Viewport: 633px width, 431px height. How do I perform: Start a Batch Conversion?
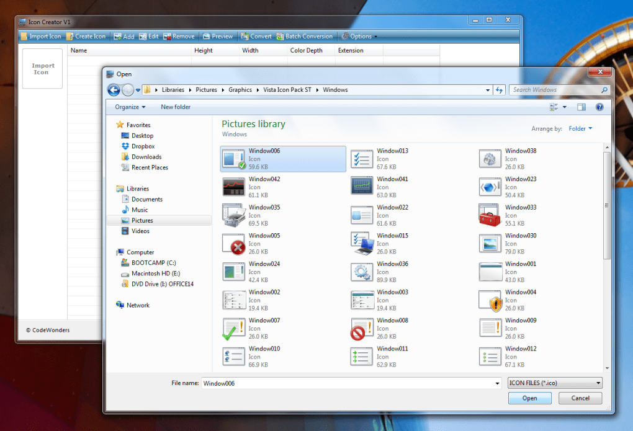pyautogui.click(x=304, y=36)
